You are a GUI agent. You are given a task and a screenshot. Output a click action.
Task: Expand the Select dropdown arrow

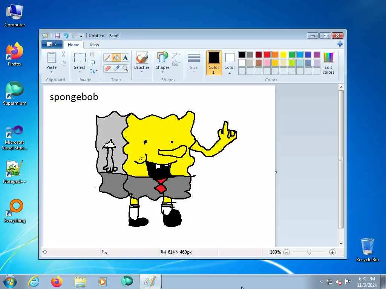click(x=80, y=72)
